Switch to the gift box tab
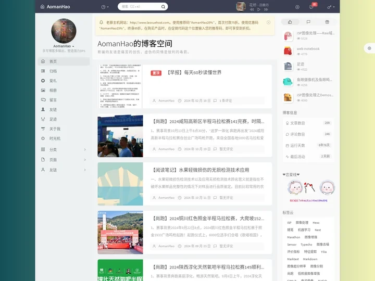 coord(327,22)
